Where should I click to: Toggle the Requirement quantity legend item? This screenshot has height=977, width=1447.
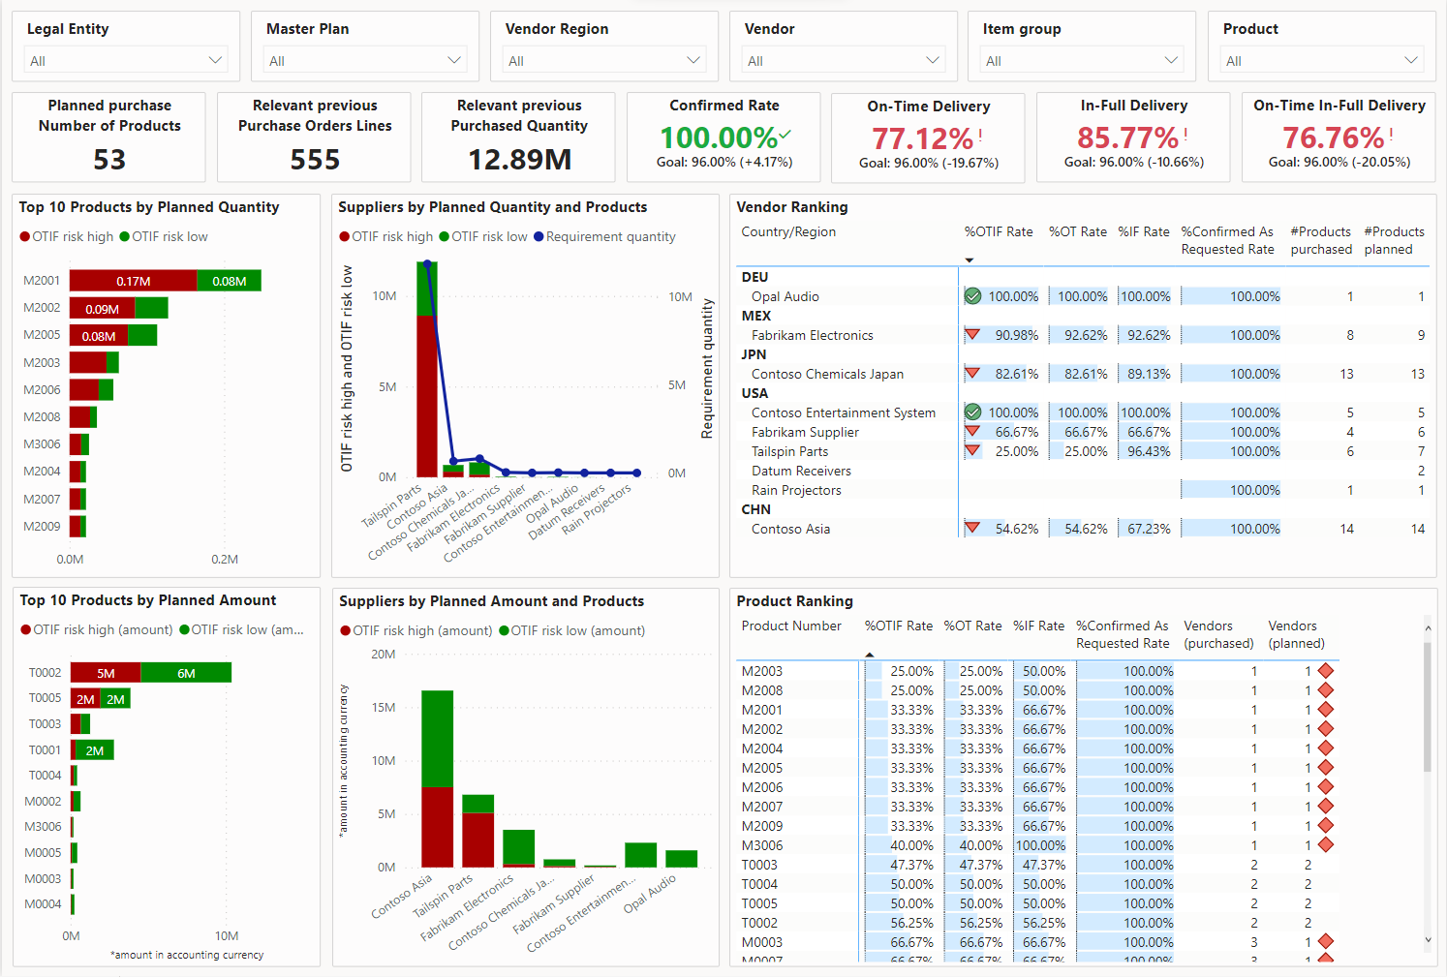coord(604,236)
